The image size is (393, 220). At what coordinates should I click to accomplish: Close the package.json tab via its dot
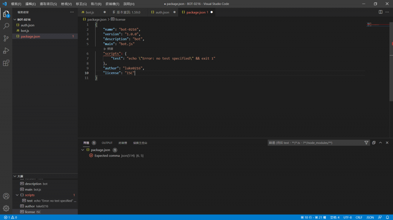pos(211,12)
